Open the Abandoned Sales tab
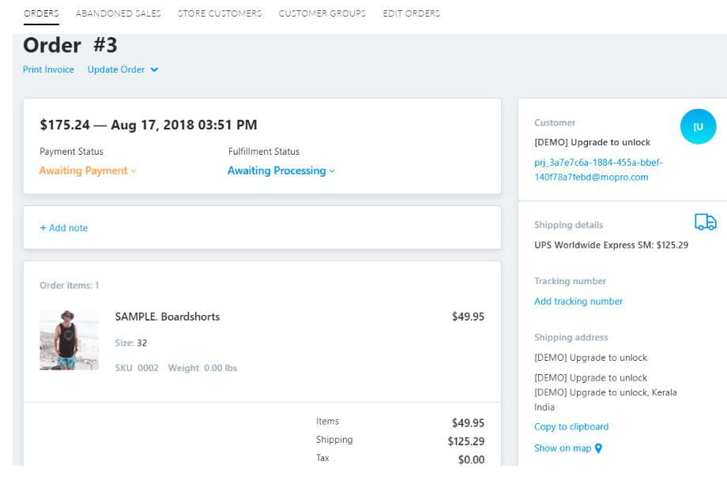Image resolution: width=727 pixels, height=480 pixels. tap(119, 13)
